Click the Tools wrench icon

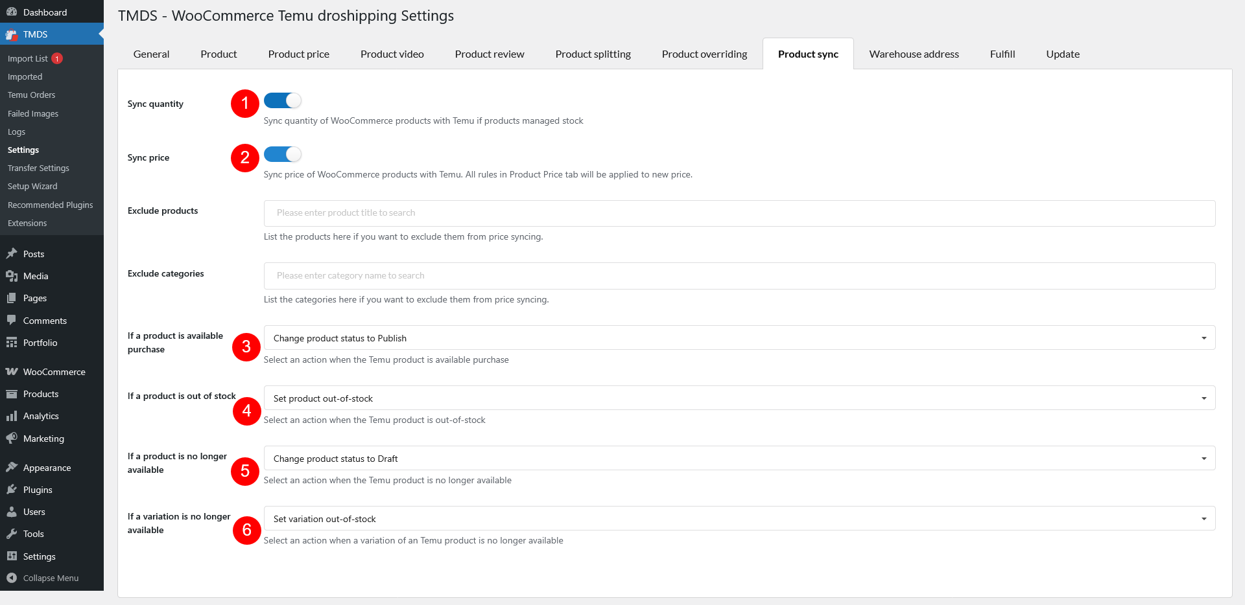click(12, 534)
